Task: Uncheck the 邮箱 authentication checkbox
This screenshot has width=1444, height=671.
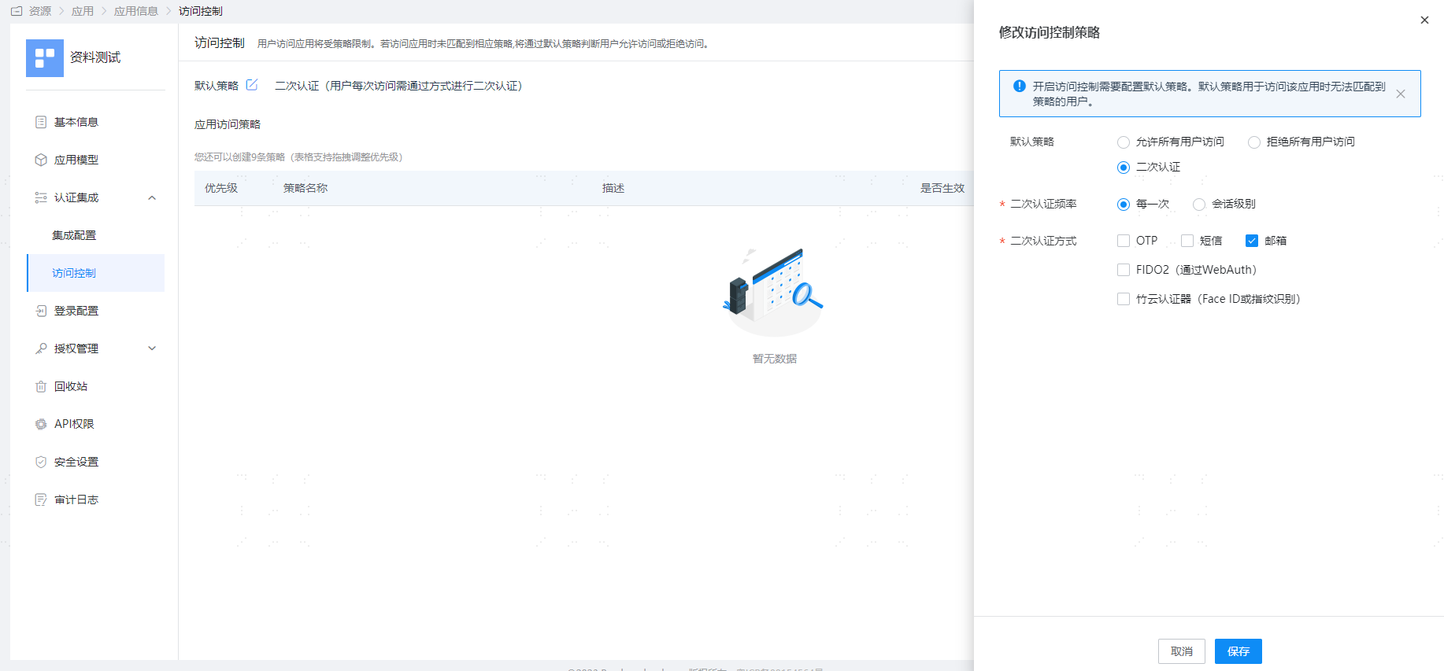Action: pos(1252,241)
